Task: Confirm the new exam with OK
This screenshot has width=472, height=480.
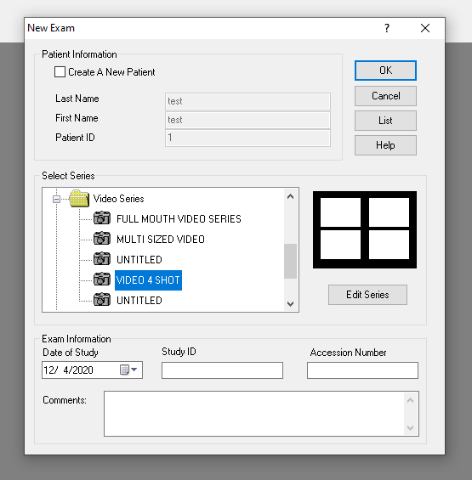Action: pyautogui.click(x=385, y=71)
